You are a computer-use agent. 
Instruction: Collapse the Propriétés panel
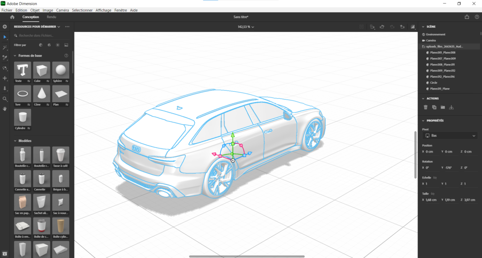423,121
